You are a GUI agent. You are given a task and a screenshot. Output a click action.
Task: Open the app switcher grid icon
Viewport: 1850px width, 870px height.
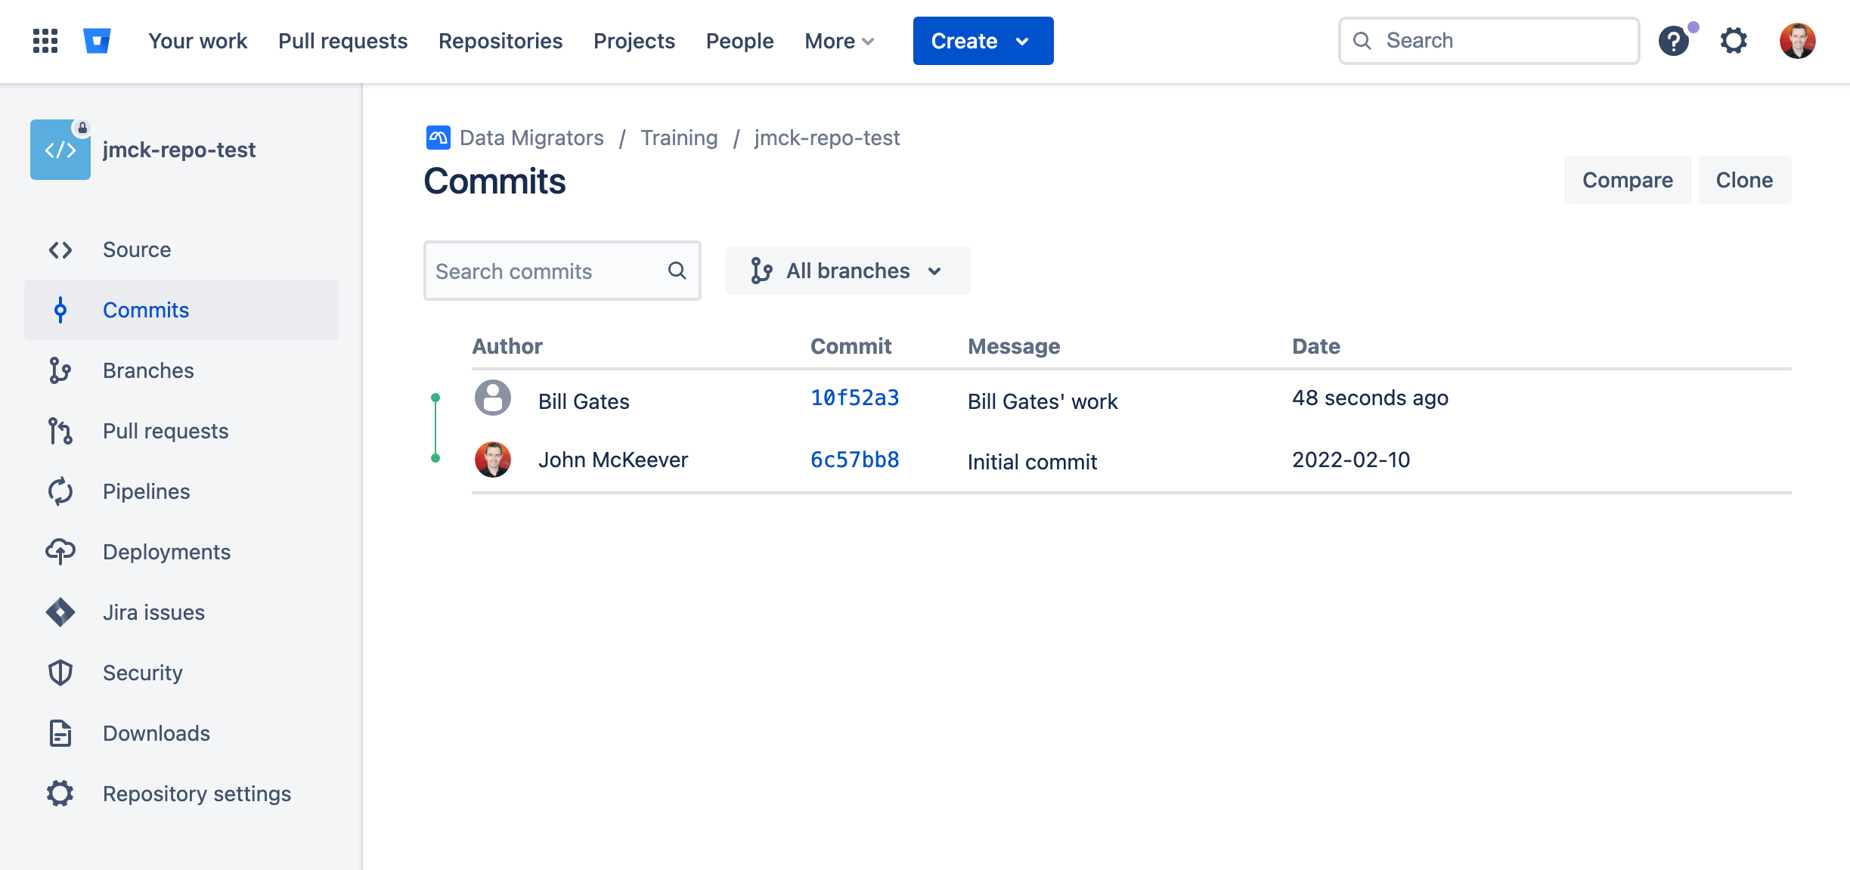pyautogui.click(x=45, y=41)
